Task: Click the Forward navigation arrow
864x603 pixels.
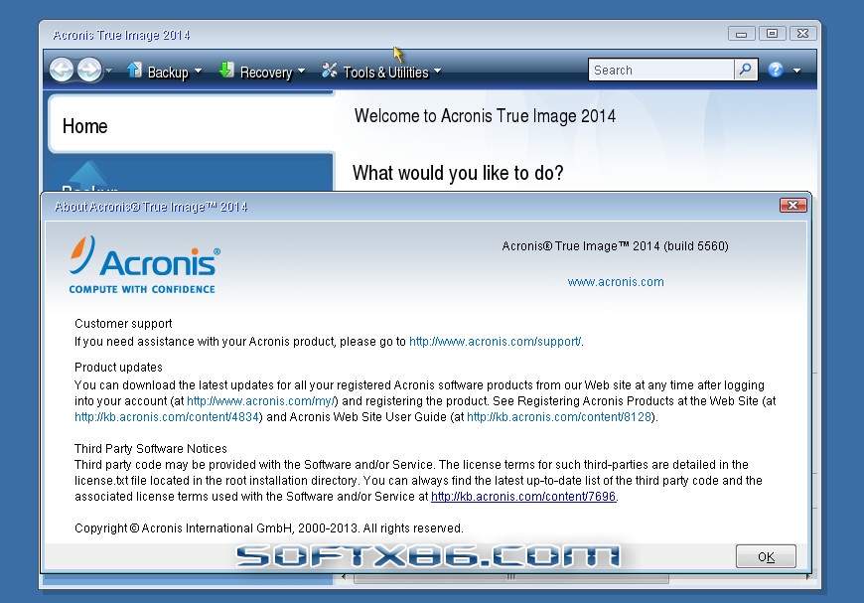Action: [x=89, y=71]
